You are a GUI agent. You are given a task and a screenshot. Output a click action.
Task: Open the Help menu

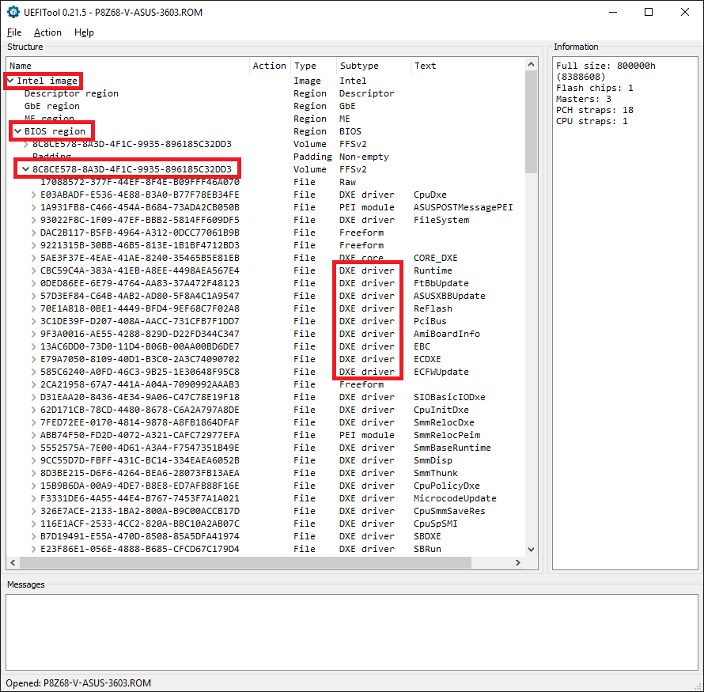point(84,32)
